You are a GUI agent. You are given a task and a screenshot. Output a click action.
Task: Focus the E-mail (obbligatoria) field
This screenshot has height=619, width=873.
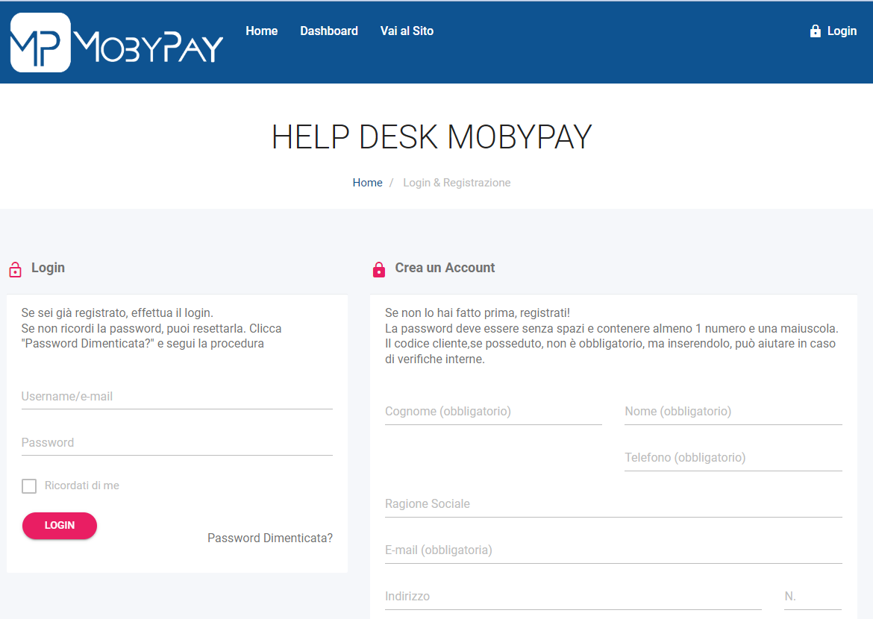(x=613, y=550)
